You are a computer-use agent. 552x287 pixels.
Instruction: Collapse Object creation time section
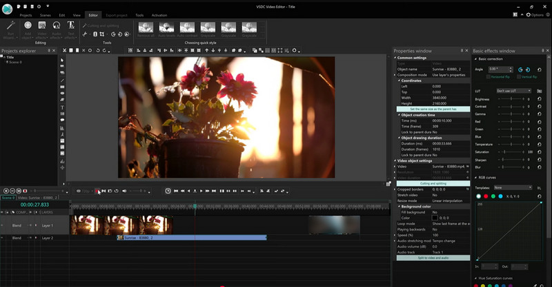(400, 115)
